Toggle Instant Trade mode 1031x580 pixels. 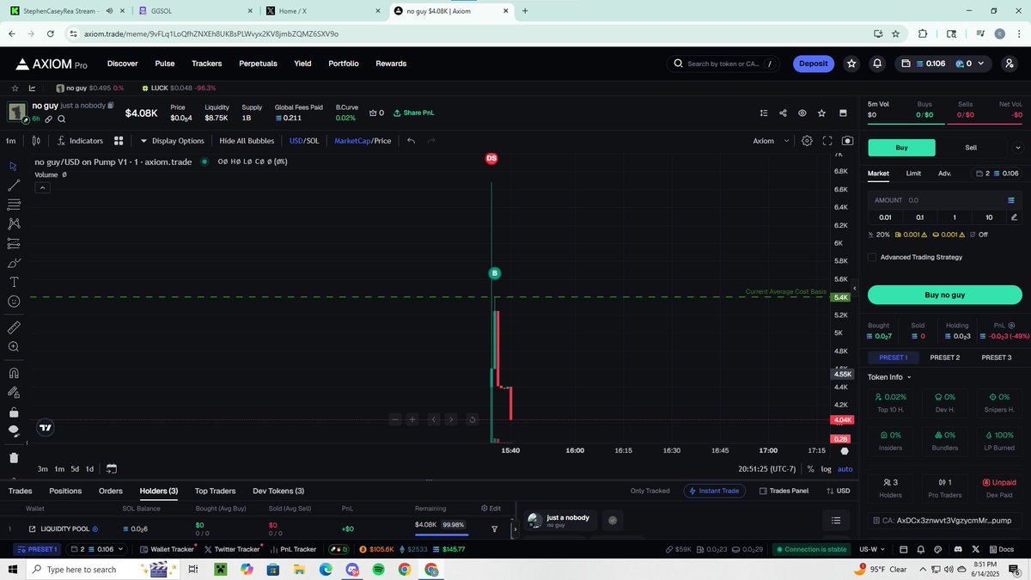tap(715, 491)
